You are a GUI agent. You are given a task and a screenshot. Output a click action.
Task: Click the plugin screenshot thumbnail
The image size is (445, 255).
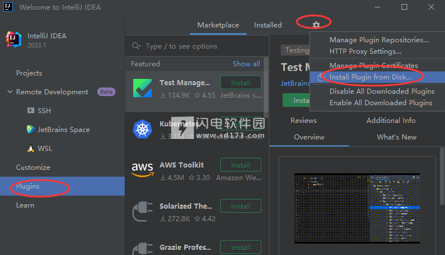click(357, 208)
